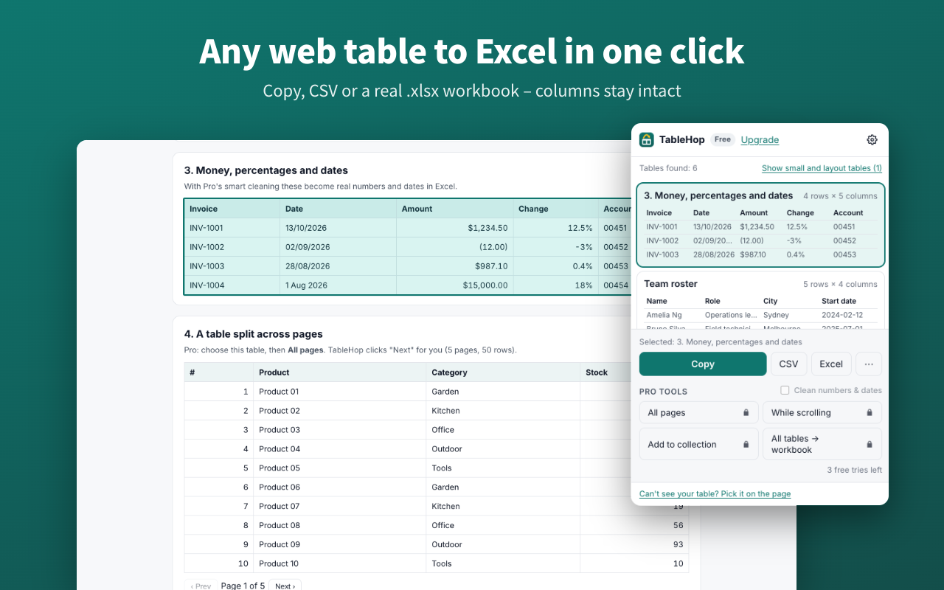This screenshot has width=944, height=590.
Task: Go to Next page in pagination
Action: pyautogui.click(x=285, y=586)
